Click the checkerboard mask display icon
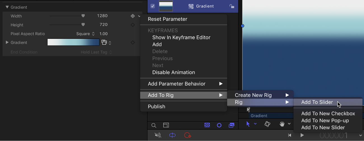 [207, 125]
